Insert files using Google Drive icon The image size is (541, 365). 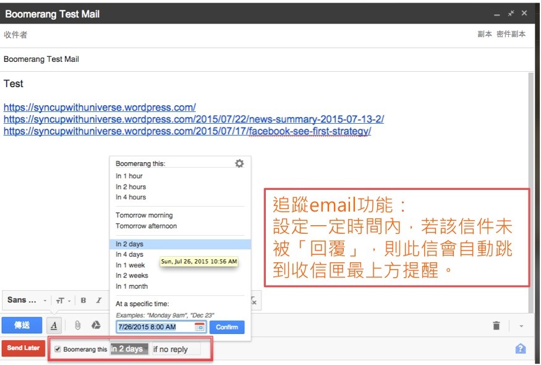click(x=96, y=325)
